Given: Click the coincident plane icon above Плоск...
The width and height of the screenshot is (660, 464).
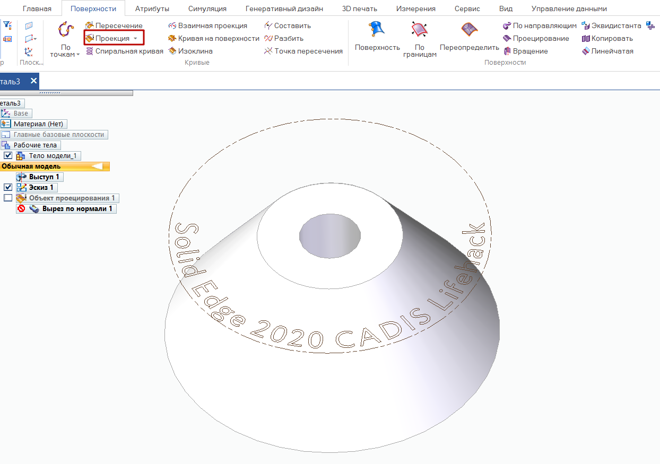Looking at the screenshot, I should click(x=29, y=25).
